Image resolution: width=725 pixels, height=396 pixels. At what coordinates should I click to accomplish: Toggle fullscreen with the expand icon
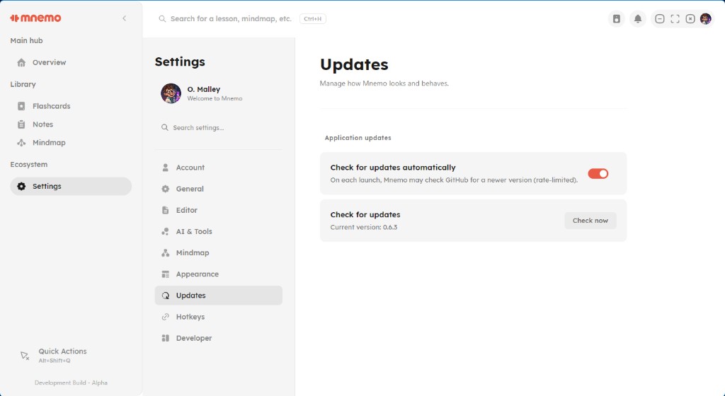(x=675, y=19)
